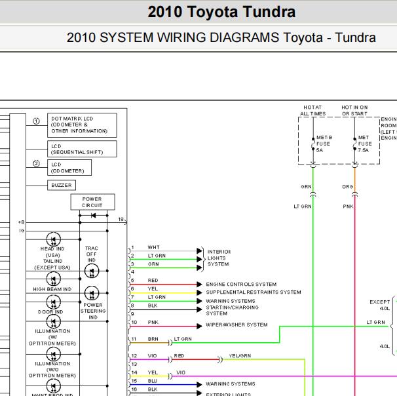Click "WARNING SYSTEMS" label beside pin 15
The height and width of the screenshot is (396, 397).
(x=231, y=384)
